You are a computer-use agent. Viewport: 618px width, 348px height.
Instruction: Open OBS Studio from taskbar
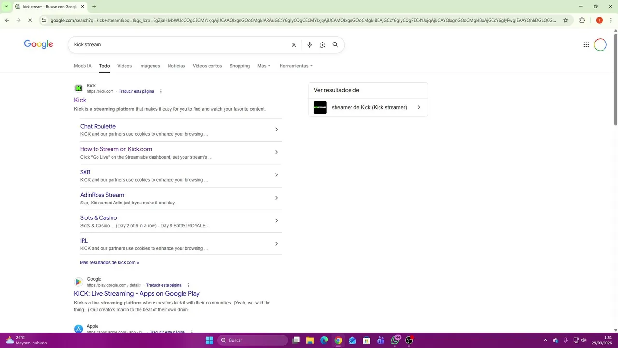[x=409, y=340]
